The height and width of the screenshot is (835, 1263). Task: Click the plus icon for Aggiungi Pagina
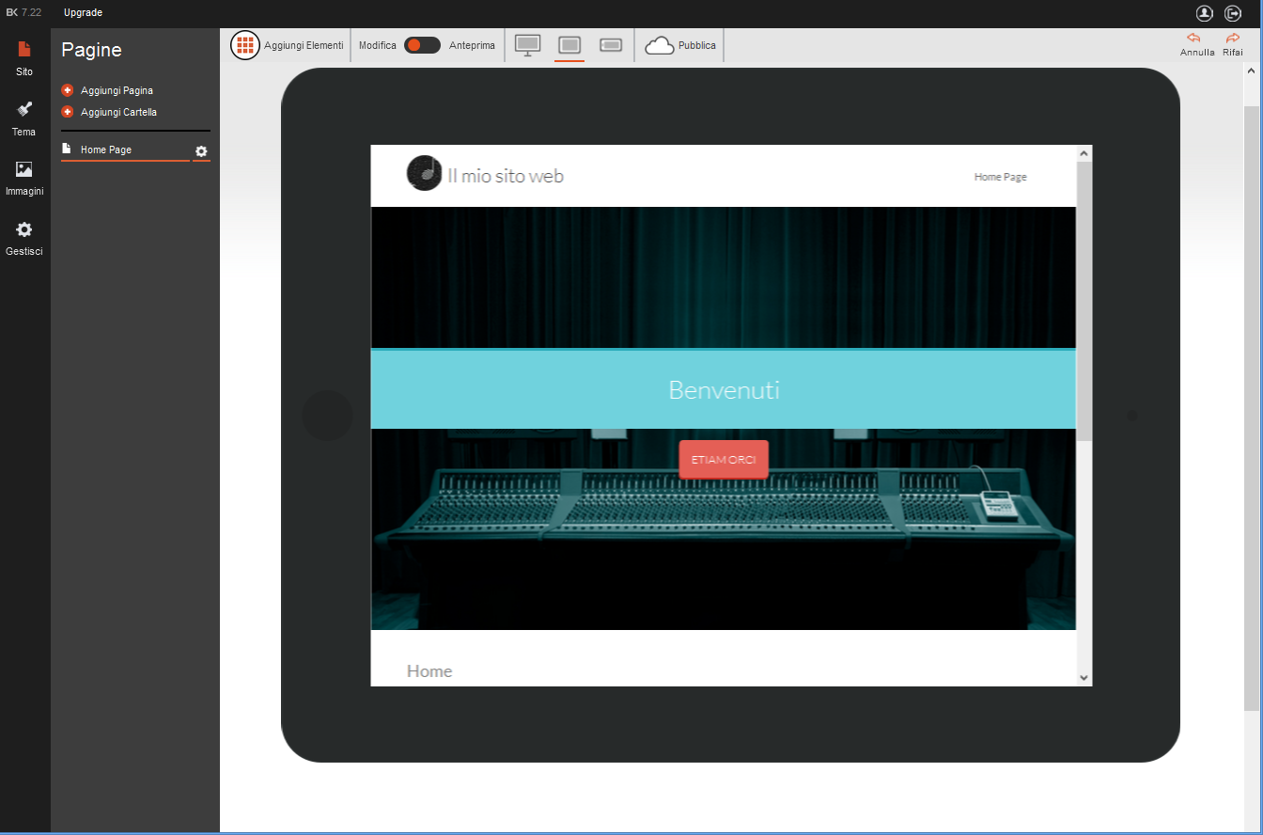(x=67, y=90)
